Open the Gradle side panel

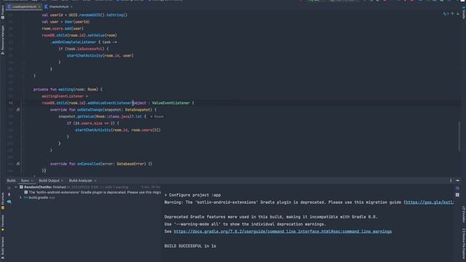pyautogui.click(x=463, y=12)
